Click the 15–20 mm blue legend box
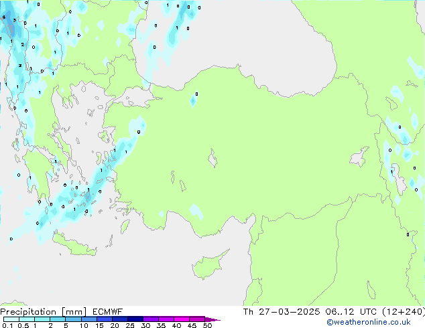This screenshot has height=328, width=425. coord(104,319)
